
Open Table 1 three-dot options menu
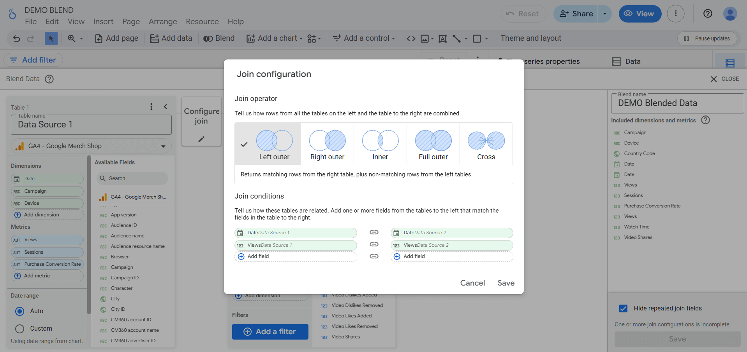(x=152, y=107)
